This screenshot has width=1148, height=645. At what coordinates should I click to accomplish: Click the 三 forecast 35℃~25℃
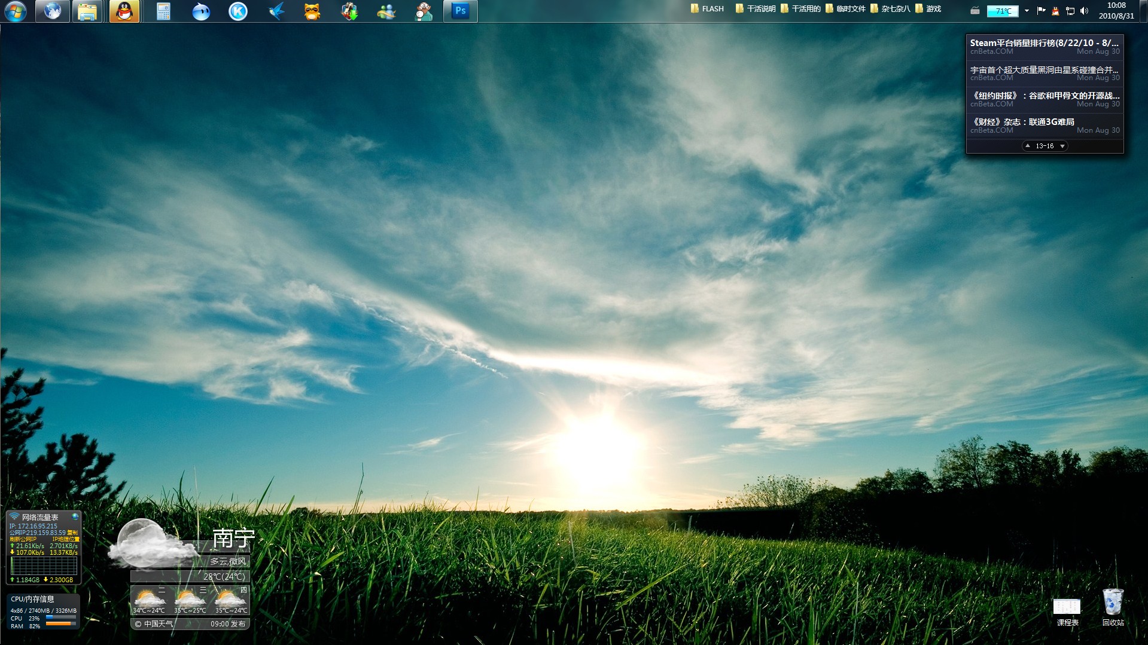point(190,600)
